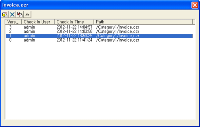Image resolution: width=200 pixels, height=127 pixels.
Task: Click check-in time 2012-11-22 14:03:58
Action: point(74,31)
